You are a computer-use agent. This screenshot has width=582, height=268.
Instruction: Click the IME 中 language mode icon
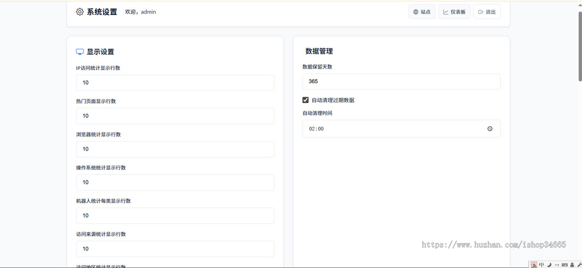click(541, 265)
